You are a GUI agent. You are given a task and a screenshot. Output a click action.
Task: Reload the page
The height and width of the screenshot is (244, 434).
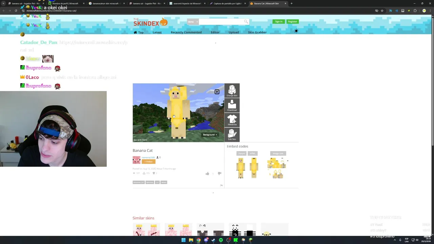tap(16, 11)
